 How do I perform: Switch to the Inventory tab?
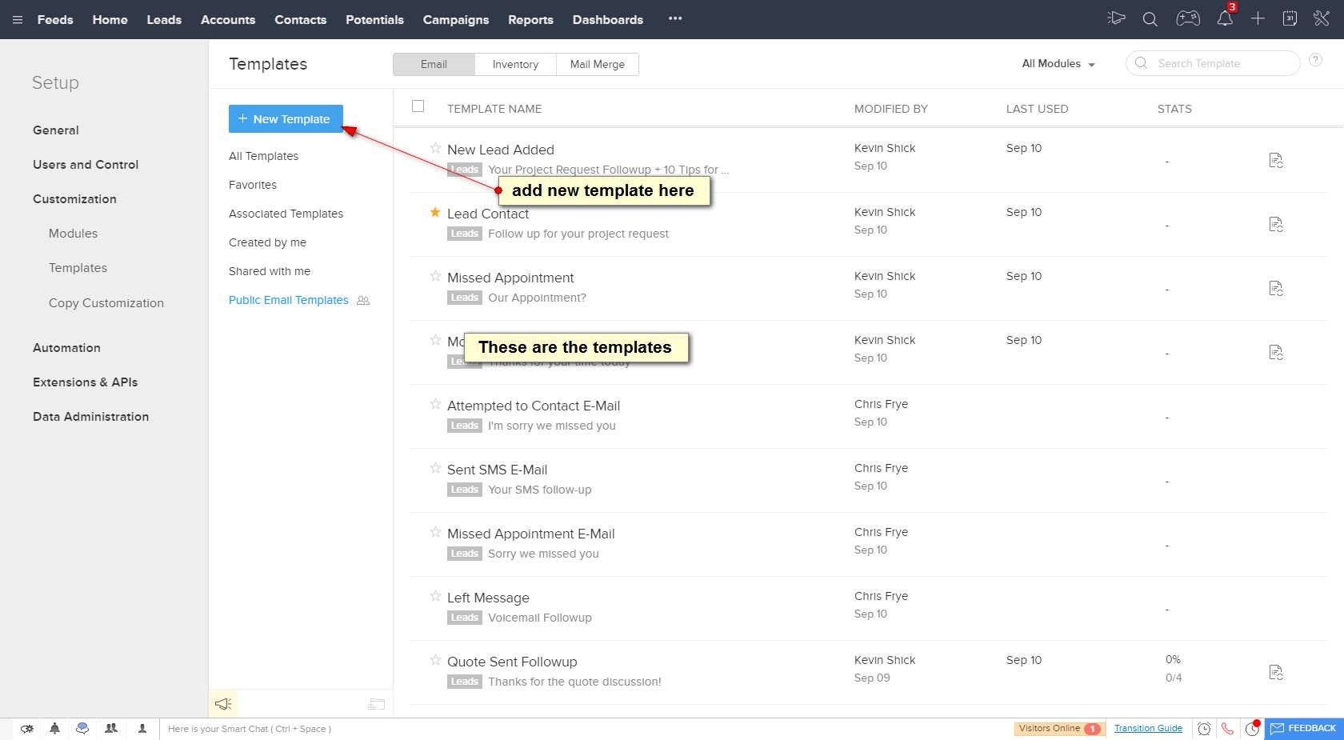[515, 65]
